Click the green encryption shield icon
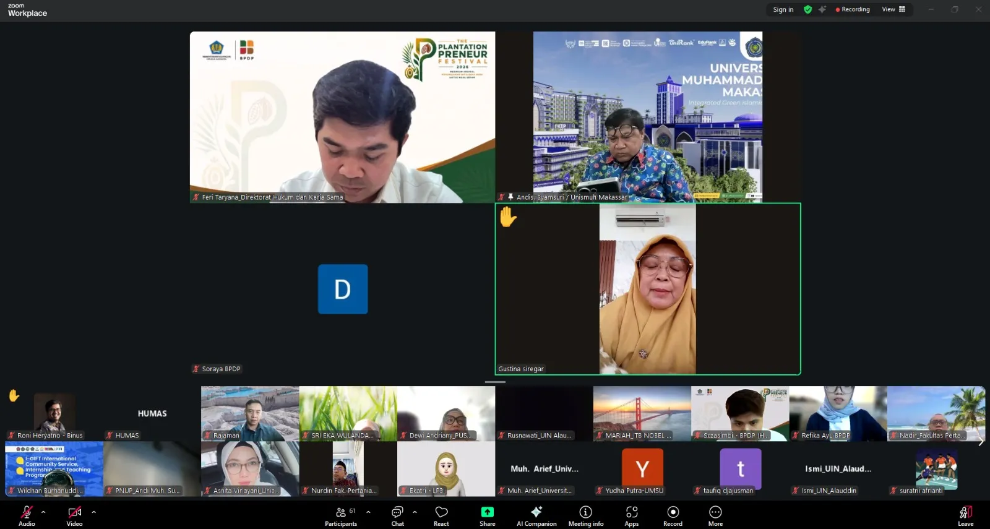This screenshot has width=990, height=529. point(807,9)
